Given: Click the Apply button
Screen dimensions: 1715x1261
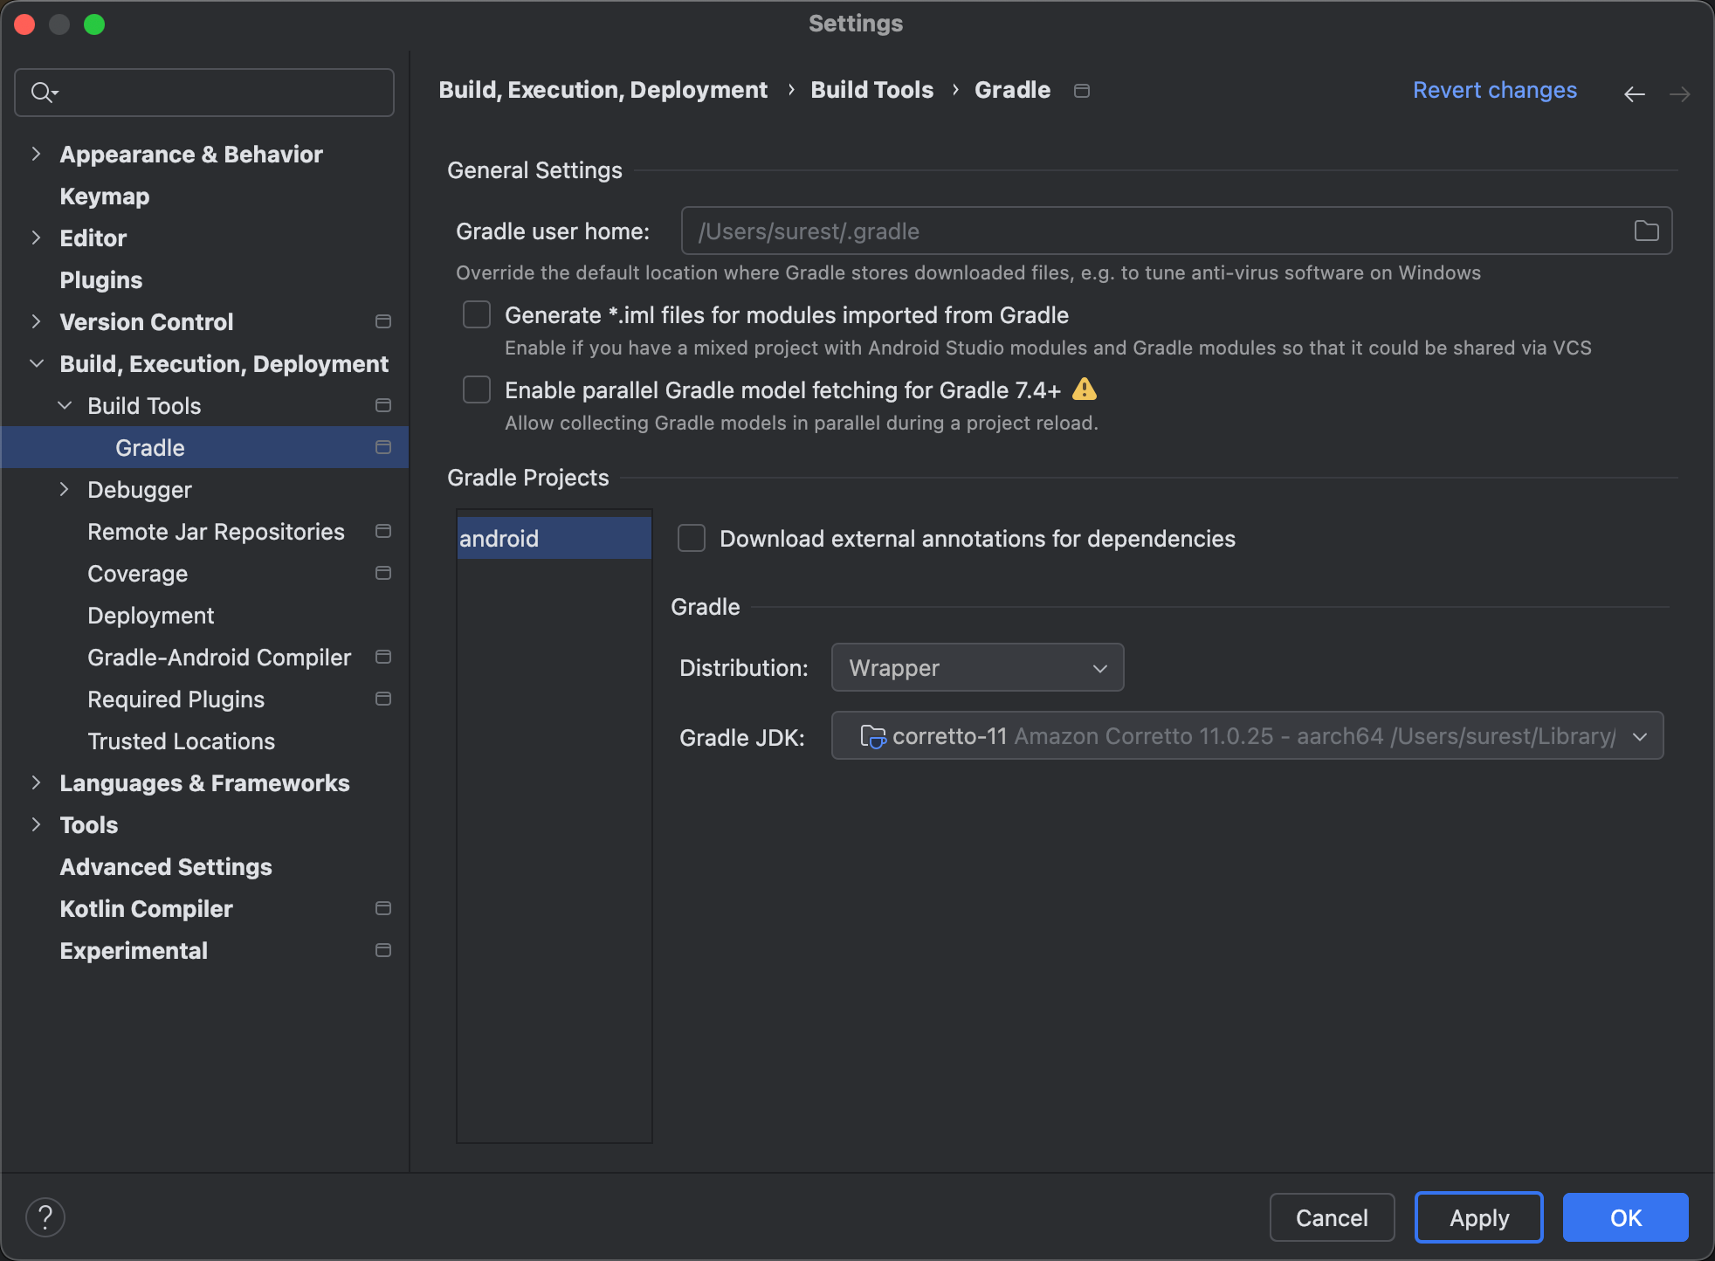Looking at the screenshot, I should [x=1479, y=1217].
